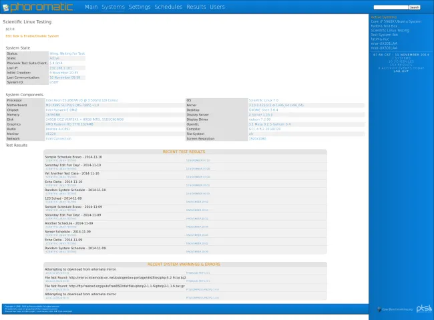The width and height of the screenshot is (434, 320).
Task: Navigate to the Results menu
Action: [196, 7]
